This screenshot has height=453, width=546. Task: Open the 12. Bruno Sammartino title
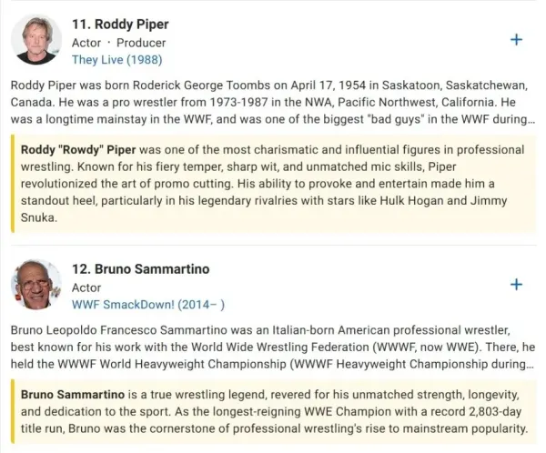(x=141, y=269)
